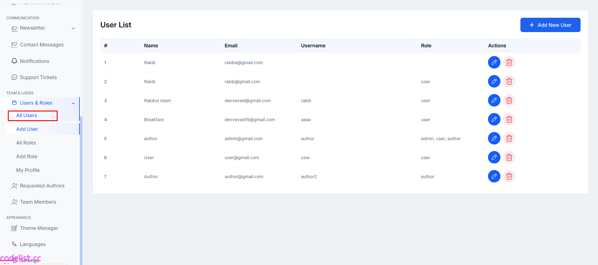Edit user rakib@gmail.com with pencil icon
This screenshot has width=598, height=265.
point(494,81)
